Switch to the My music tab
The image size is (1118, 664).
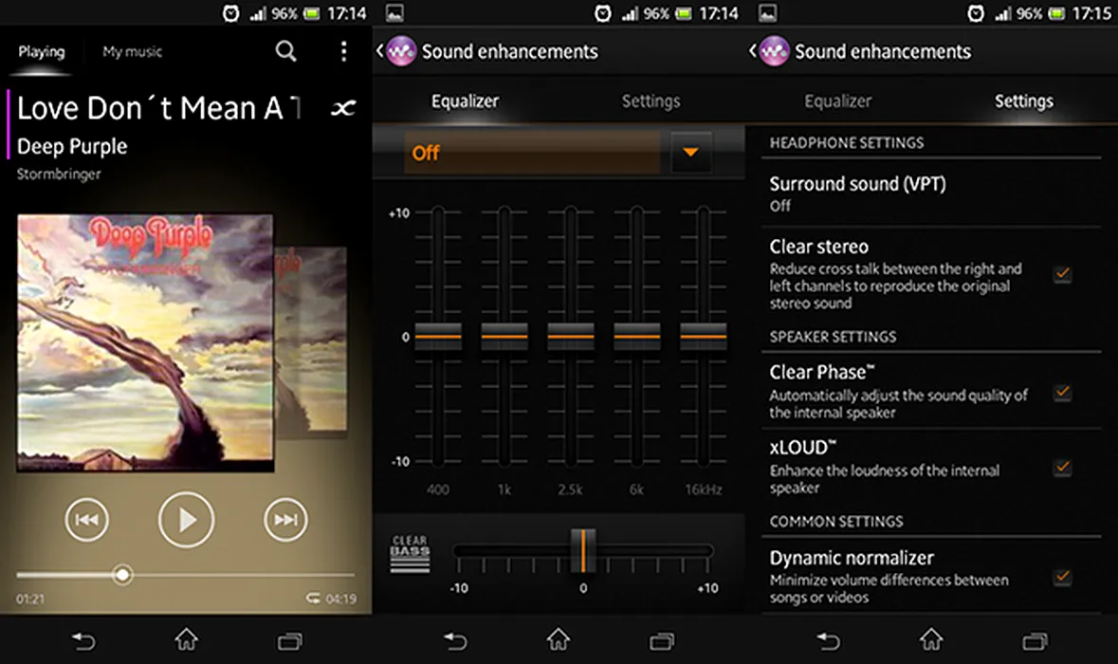tap(132, 52)
